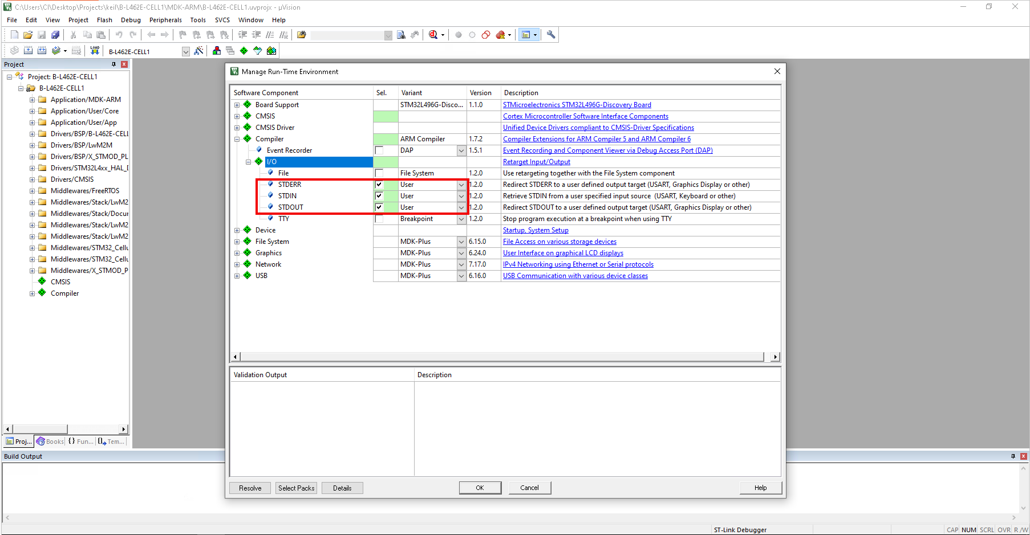Open the Peripherals menu

(165, 20)
